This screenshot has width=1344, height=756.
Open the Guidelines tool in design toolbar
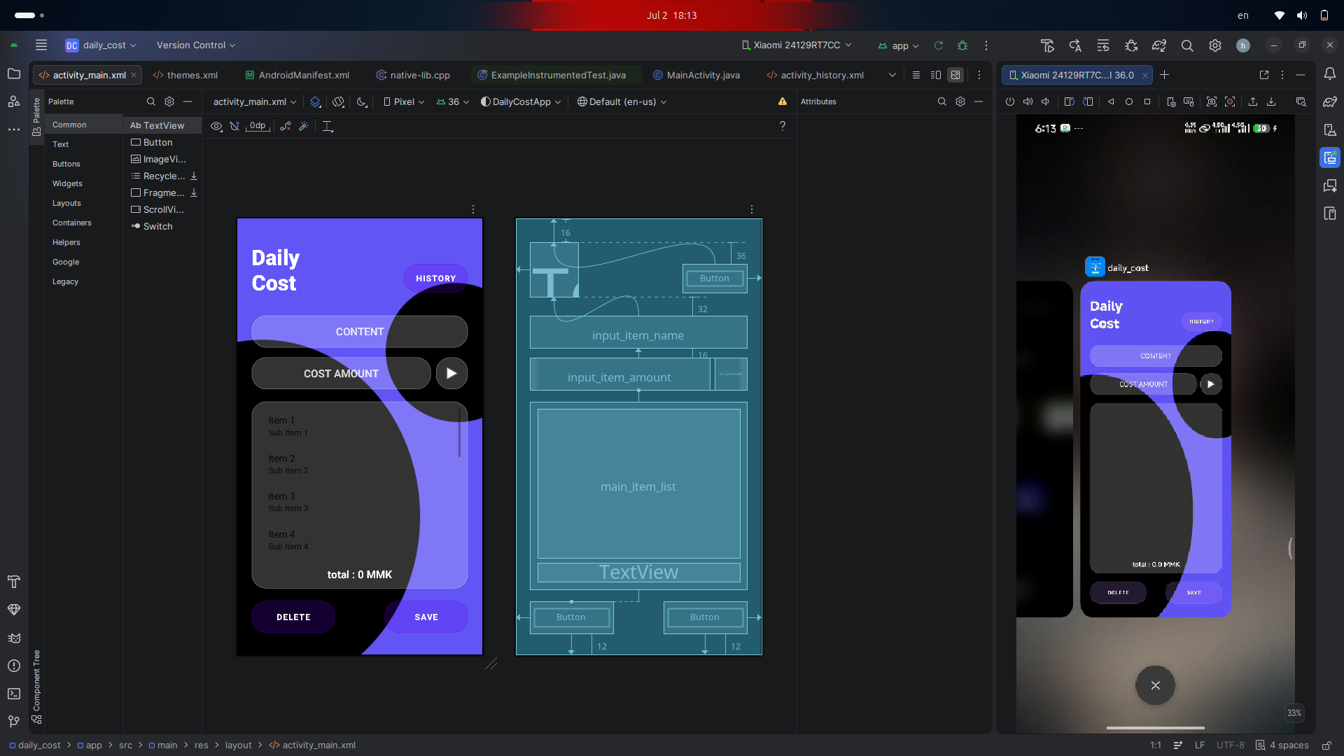[x=328, y=126]
